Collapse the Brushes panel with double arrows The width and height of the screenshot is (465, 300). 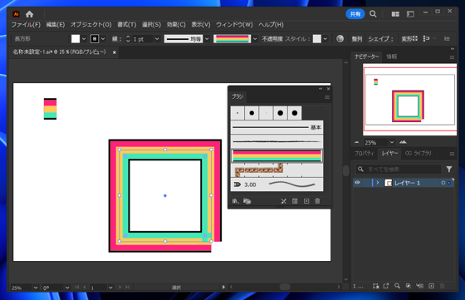(321, 88)
